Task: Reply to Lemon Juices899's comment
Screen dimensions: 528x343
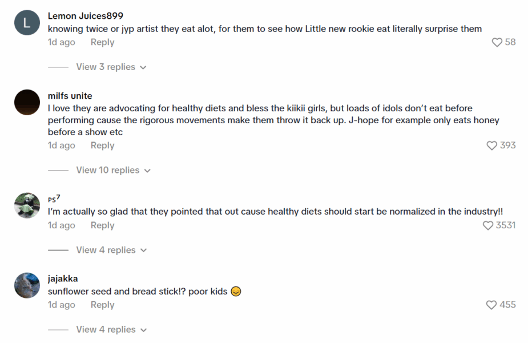Action: click(102, 42)
